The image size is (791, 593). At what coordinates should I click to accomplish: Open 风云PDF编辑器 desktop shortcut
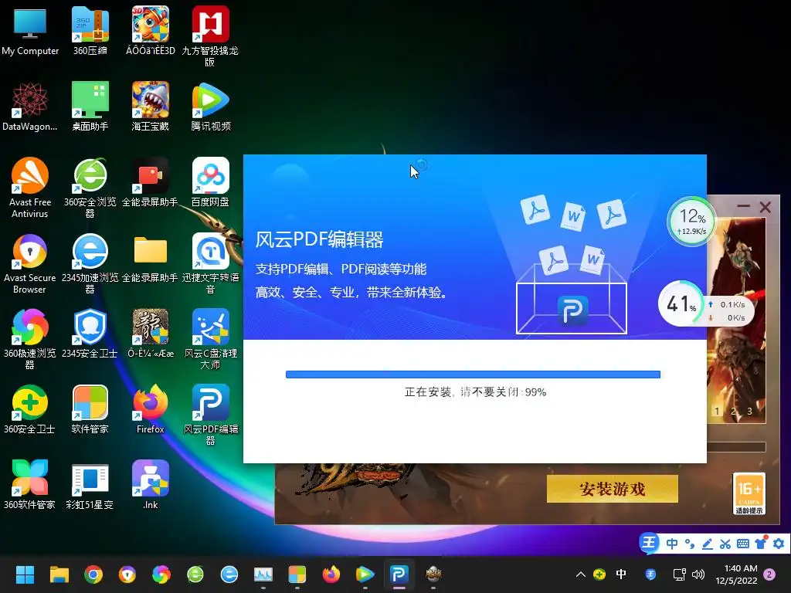point(210,415)
